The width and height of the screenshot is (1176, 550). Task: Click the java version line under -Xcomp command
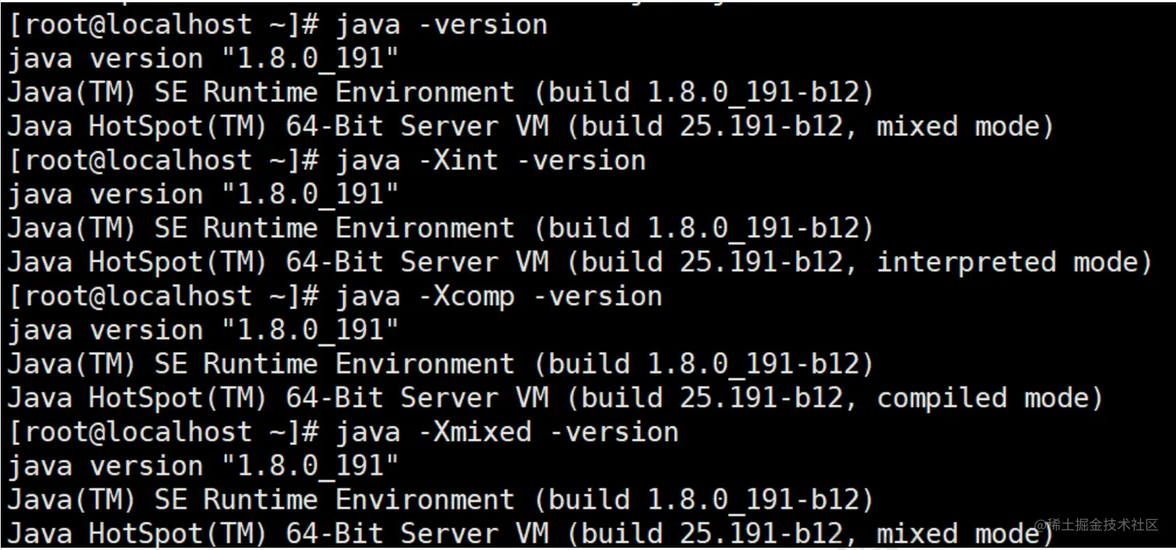tap(202, 331)
